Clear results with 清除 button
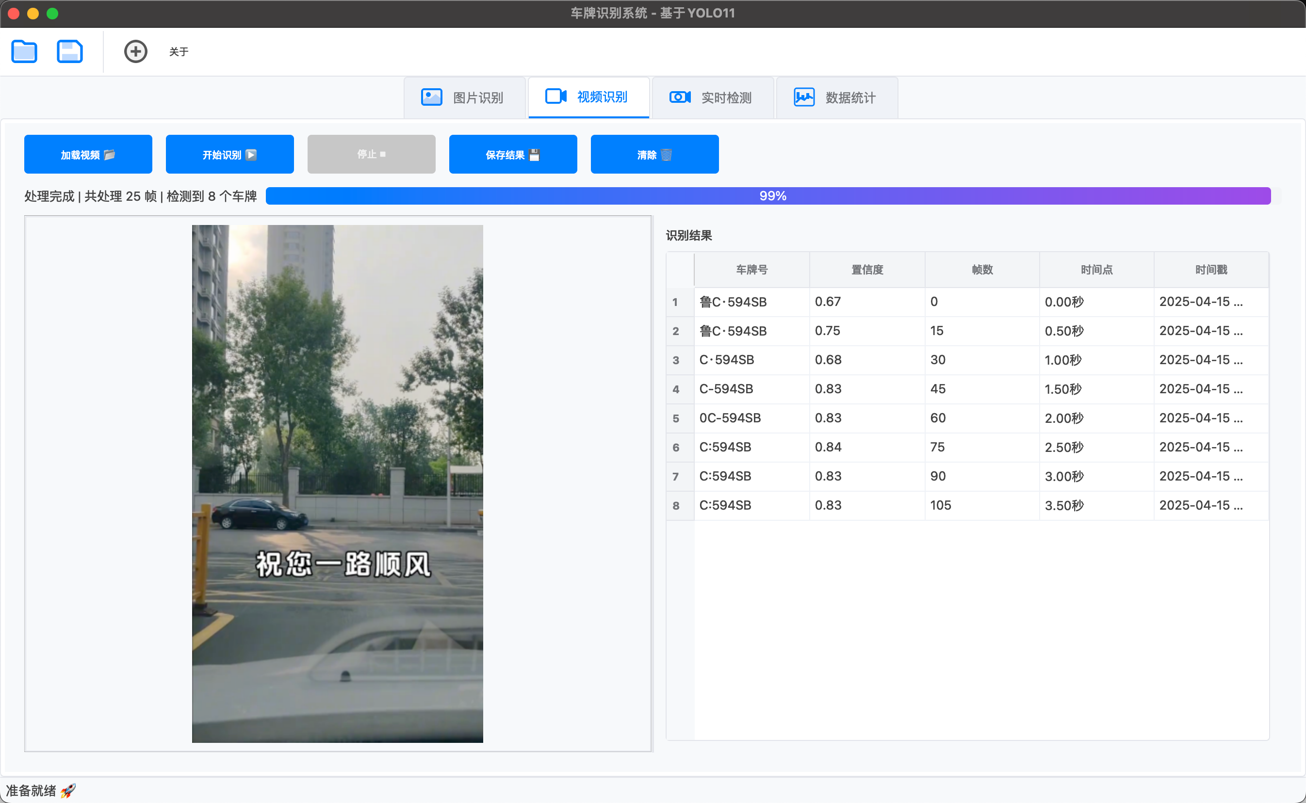The width and height of the screenshot is (1306, 803). [654, 155]
